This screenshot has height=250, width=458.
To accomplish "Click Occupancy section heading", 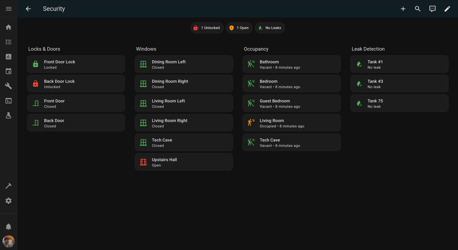I will [x=256, y=49].
